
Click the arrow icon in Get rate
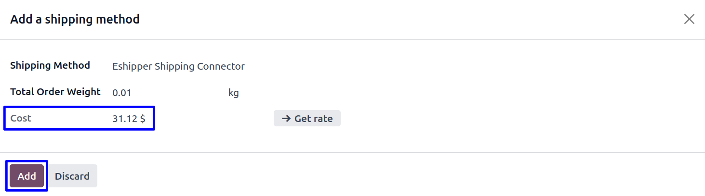tap(286, 119)
